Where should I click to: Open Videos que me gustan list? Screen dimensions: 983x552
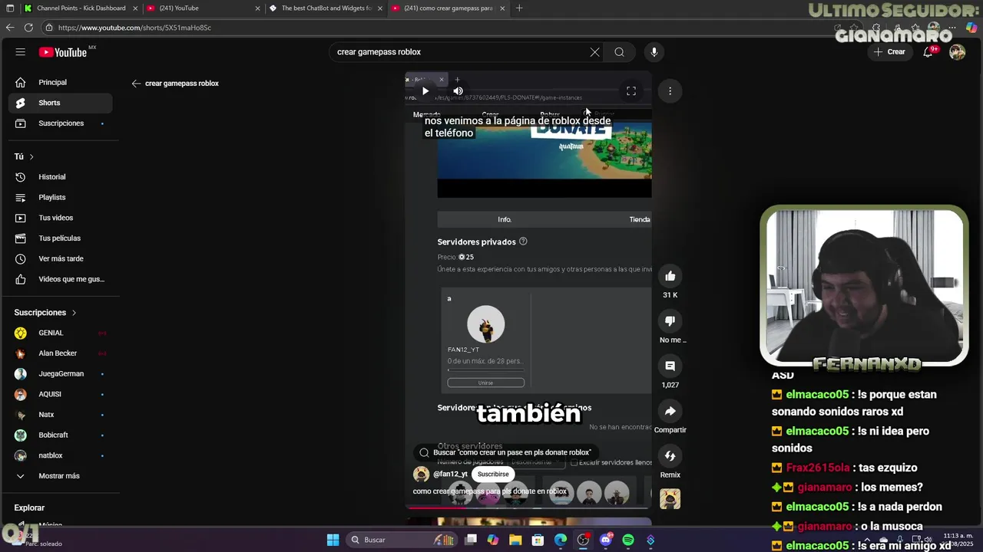click(x=59, y=279)
